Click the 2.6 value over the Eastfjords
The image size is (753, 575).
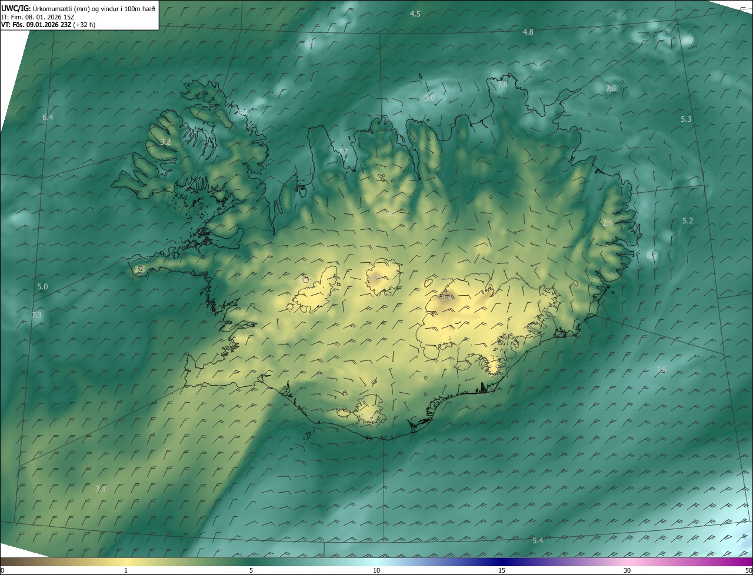pyautogui.click(x=608, y=223)
